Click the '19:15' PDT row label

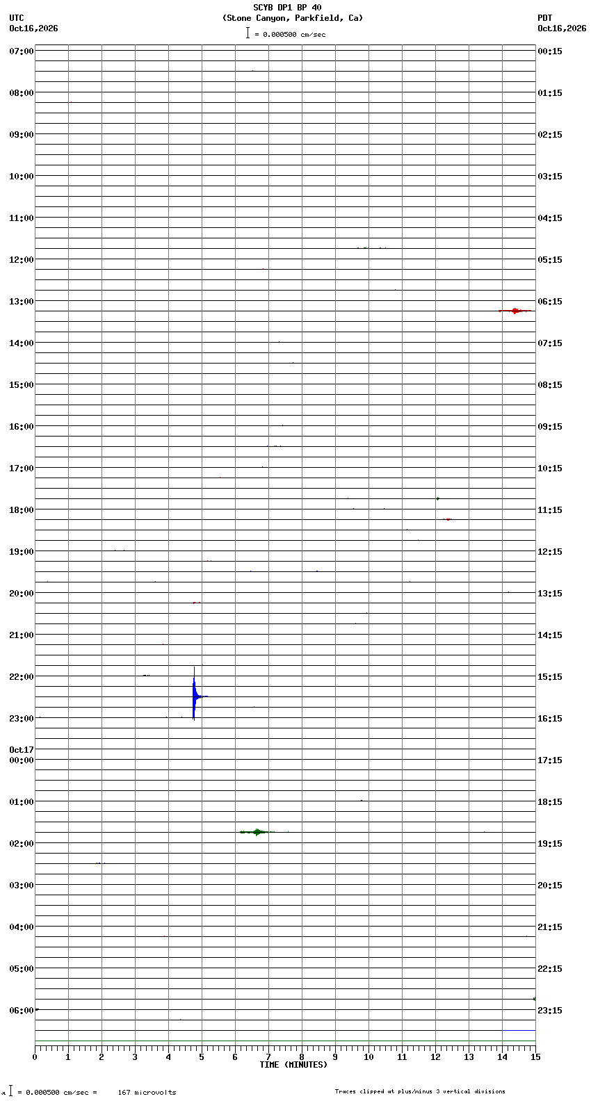click(x=550, y=844)
